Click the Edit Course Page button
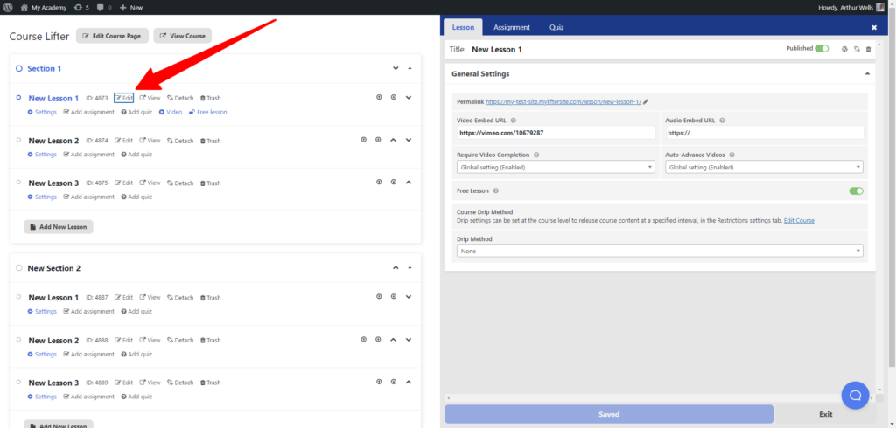The image size is (896, 428). [x=113, y=36]
